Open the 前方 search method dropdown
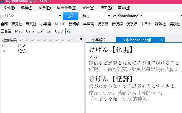182x113 pixels. (x=109, y=16)
